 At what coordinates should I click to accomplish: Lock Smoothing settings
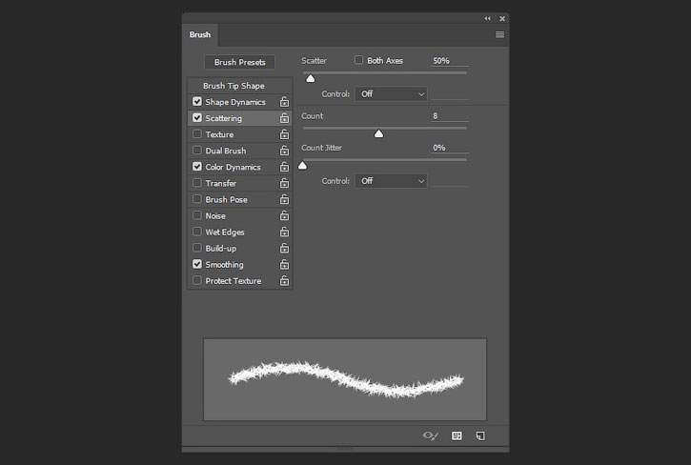point(284,265)
